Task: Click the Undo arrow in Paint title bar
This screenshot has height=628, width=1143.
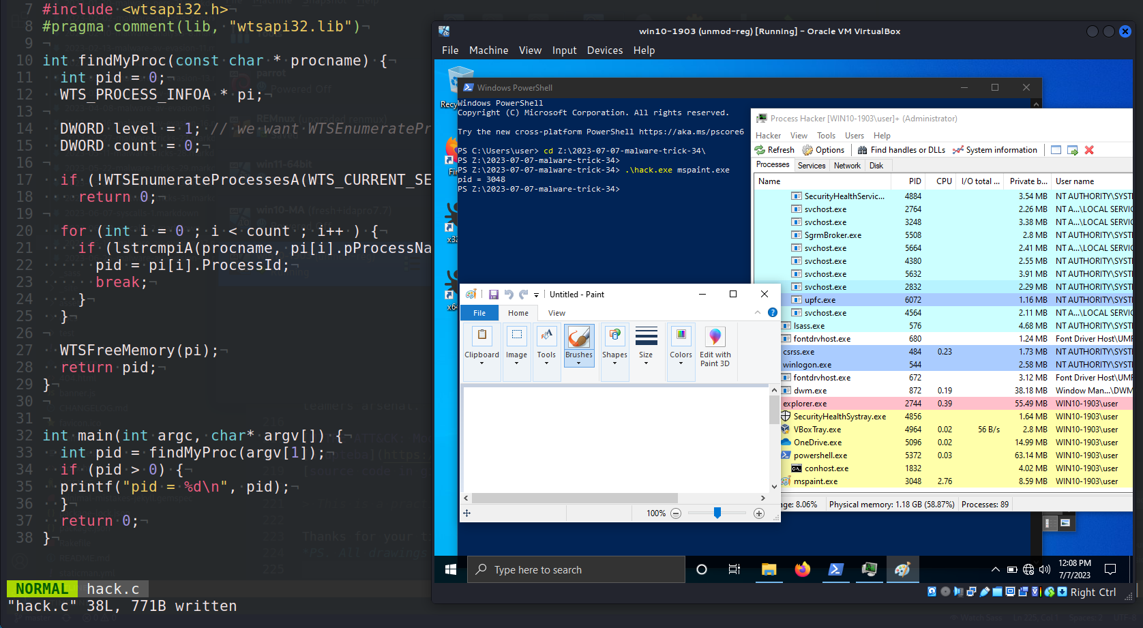Action: coord(508,294)
